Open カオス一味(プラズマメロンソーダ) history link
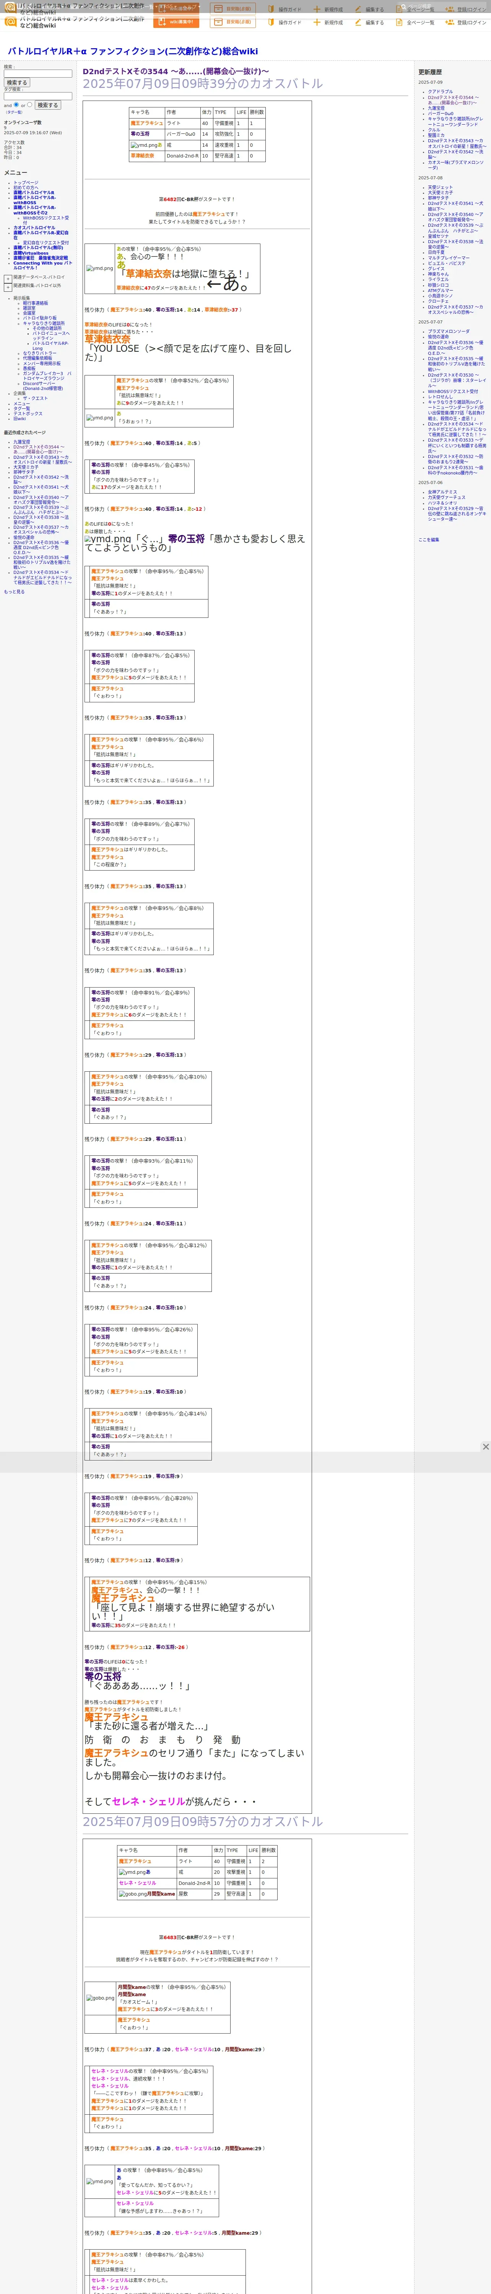Image resolution: width=491 pixels, height=2294 pixels. pyautogui.click(x=455, y=165)
